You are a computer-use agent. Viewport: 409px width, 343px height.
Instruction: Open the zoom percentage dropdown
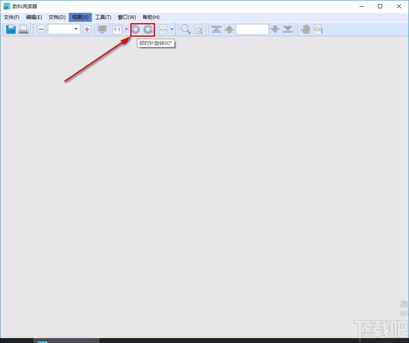pos(76,29)
